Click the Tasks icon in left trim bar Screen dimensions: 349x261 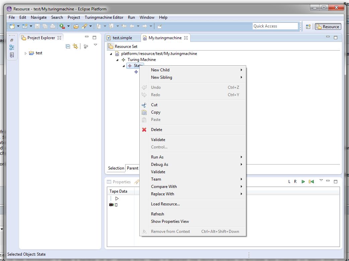click(12, 55)
